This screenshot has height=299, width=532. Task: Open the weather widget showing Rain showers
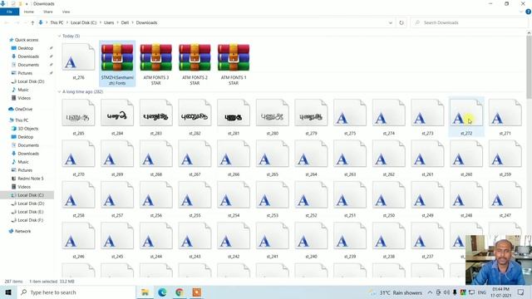point(397,292)
